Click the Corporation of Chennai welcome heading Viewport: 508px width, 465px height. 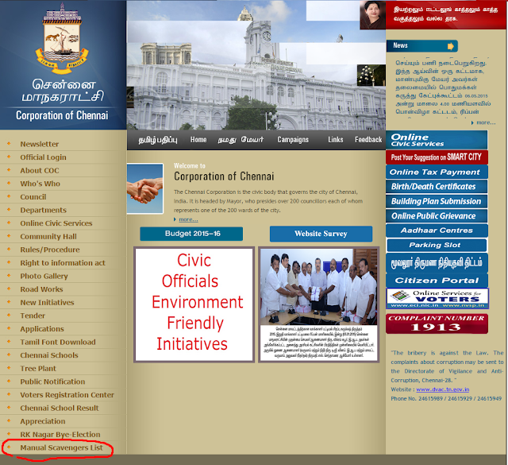(224, 176)
